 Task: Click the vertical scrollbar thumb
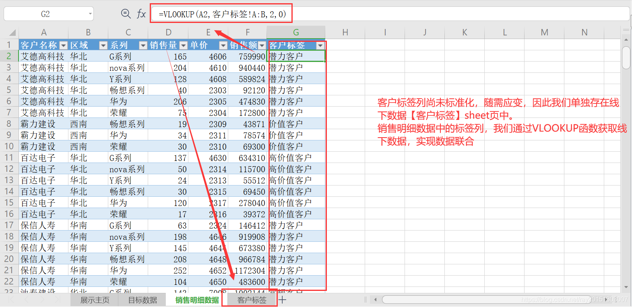(626, 58)
